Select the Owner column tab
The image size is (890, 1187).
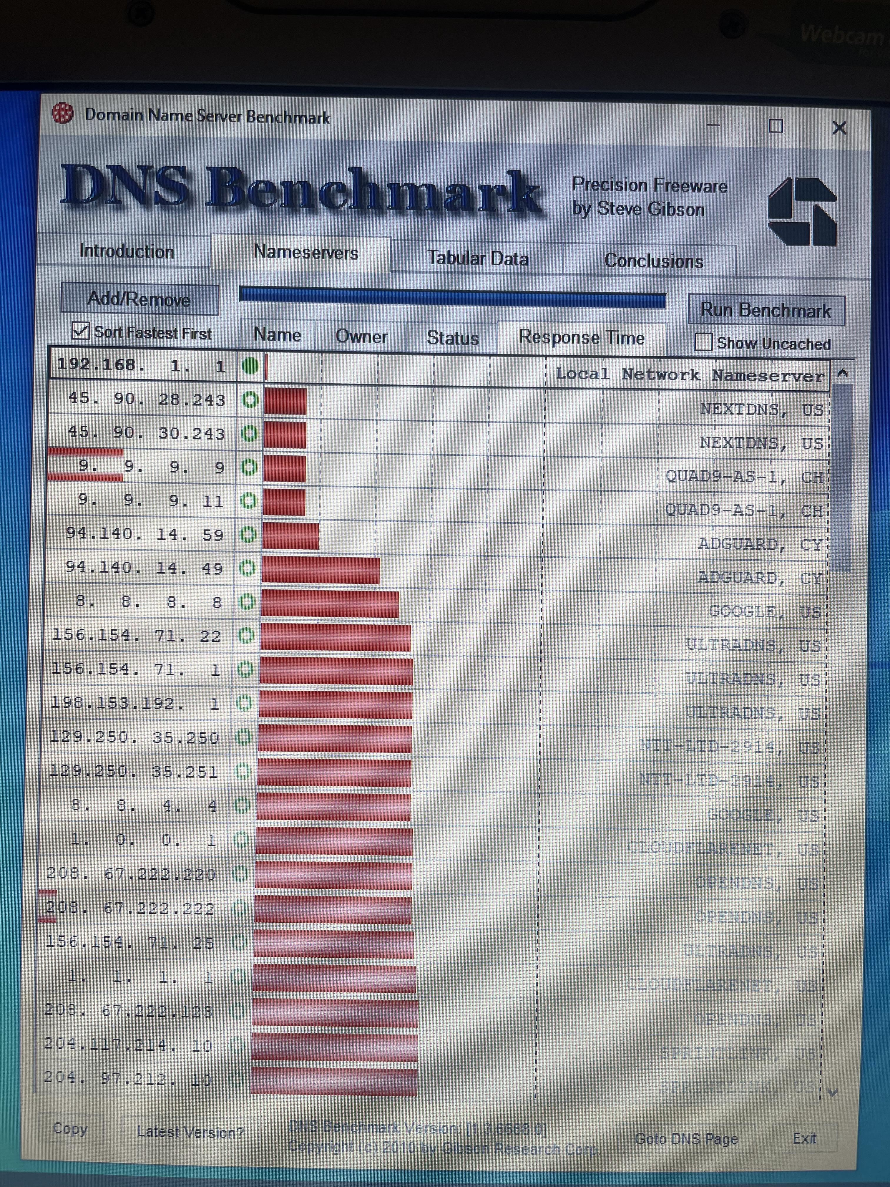(361, 336)
